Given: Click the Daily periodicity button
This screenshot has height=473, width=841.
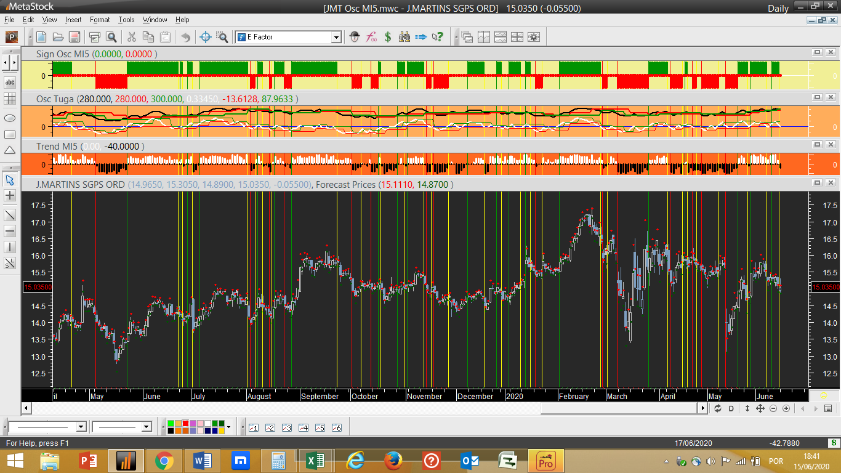Looking at the screenshot, I should (778, 8).
